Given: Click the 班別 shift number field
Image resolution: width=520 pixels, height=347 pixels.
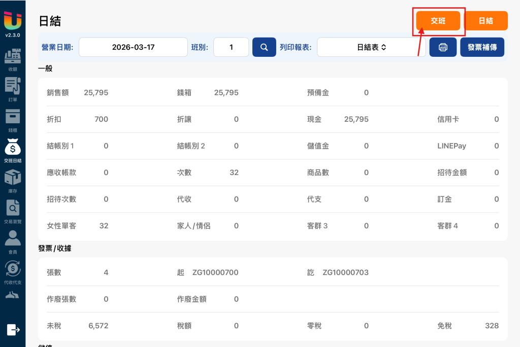Looking at the screenshot, I should (x=231, y=47).
